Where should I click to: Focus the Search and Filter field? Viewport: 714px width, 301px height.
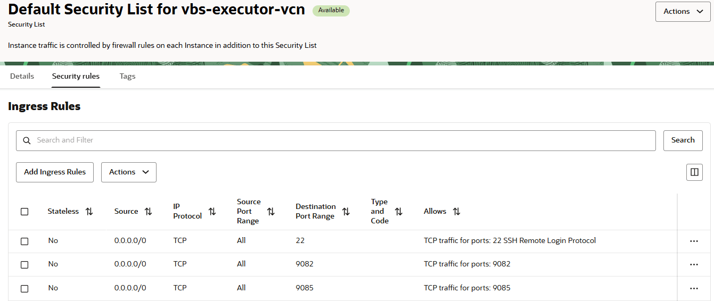point(341,140)
